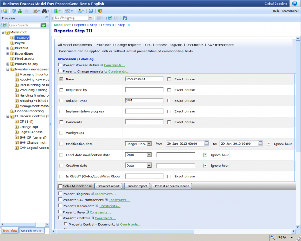Enable Exact phrase for Solution type
This screenshot has width=301, height=241.
coord(169,101)
